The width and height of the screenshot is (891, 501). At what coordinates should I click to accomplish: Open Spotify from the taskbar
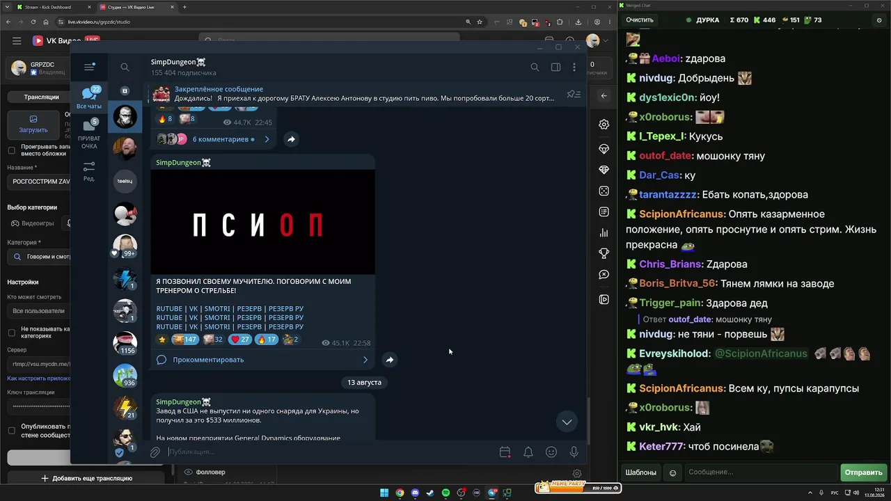pos(445,493)
